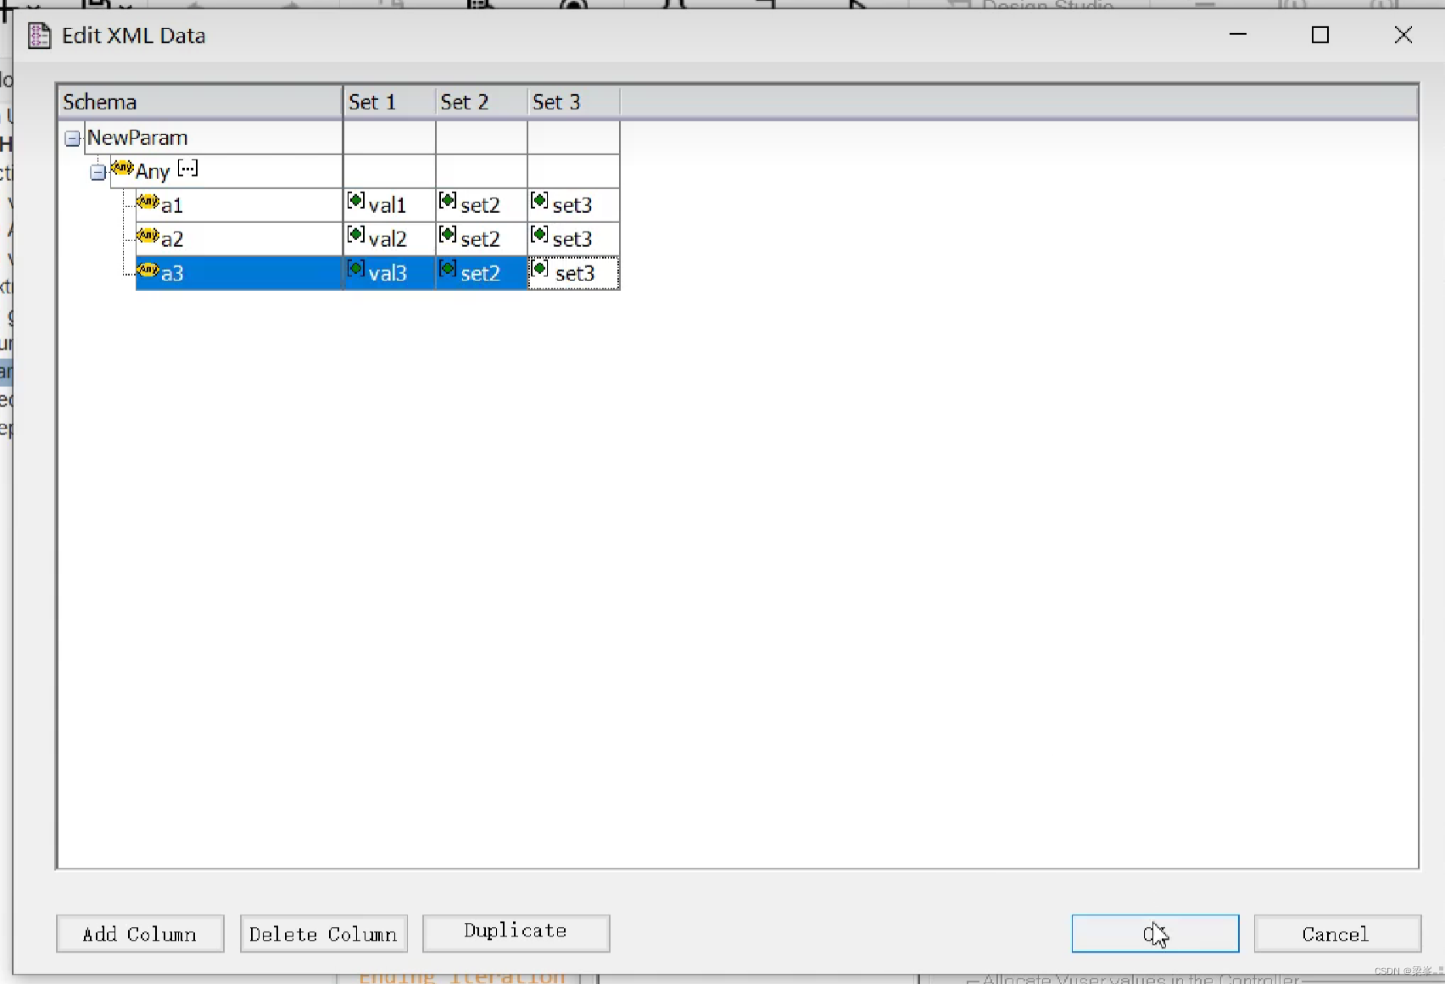Select the a1 tree item
Viewport: 1445px width, 984px height.
tap(173, 204)
